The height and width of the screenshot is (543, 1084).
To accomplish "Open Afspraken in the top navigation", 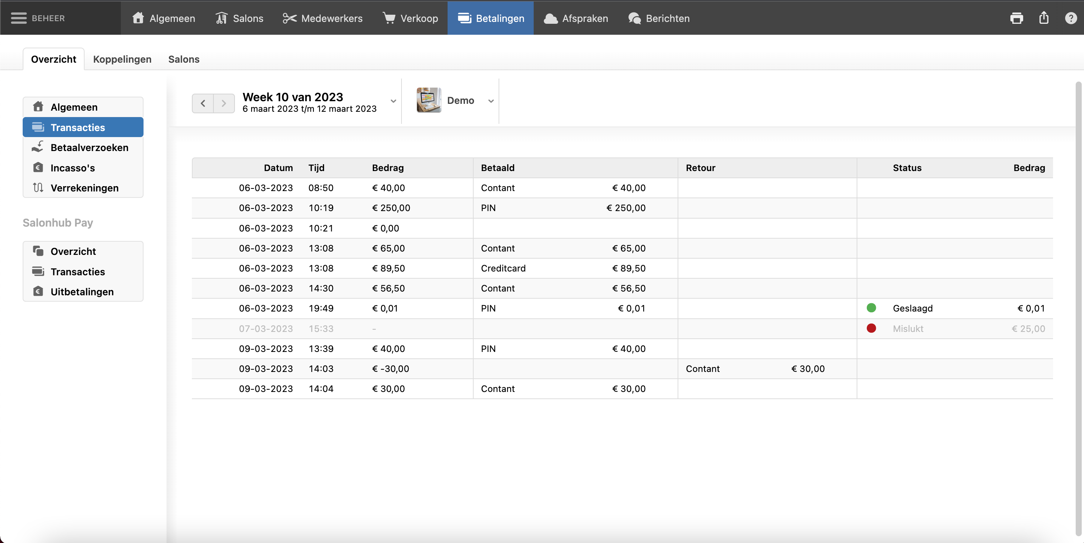I will [576, 18].
